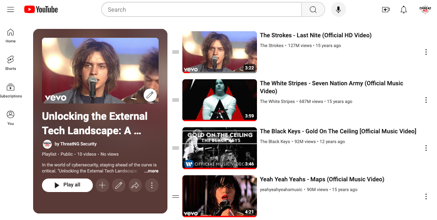Go to Home in the sidebar
Image resolution: width=437 pixels, height=220 pixels.
[11, 35]
